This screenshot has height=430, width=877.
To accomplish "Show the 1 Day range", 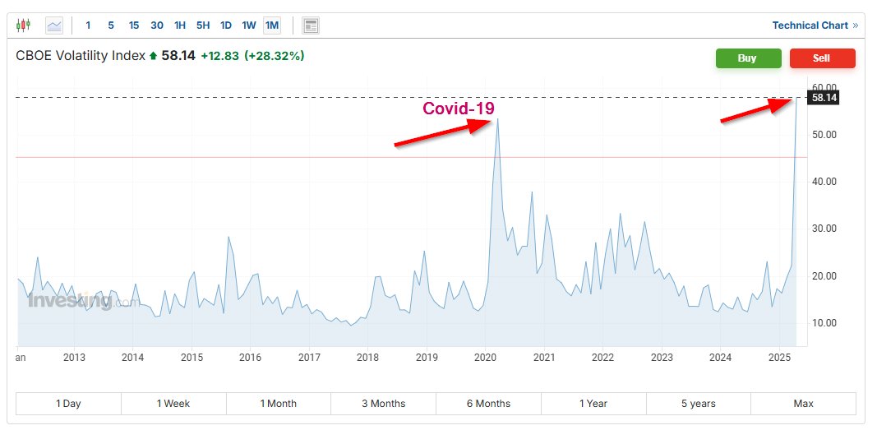I will pyautogui.click(x=68, y=404).
